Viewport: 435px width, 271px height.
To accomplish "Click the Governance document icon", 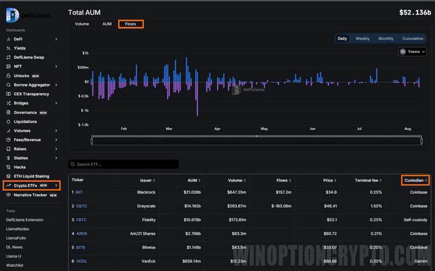I will coord(8,112).
